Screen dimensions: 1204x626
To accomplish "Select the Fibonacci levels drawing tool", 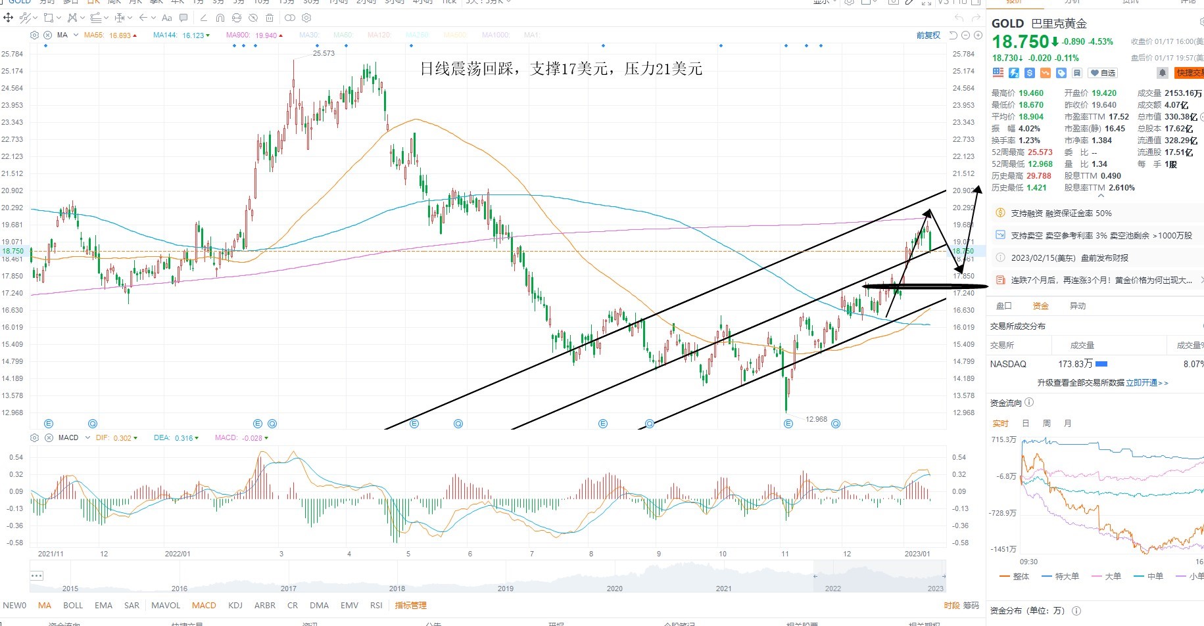I will point(95,18).
